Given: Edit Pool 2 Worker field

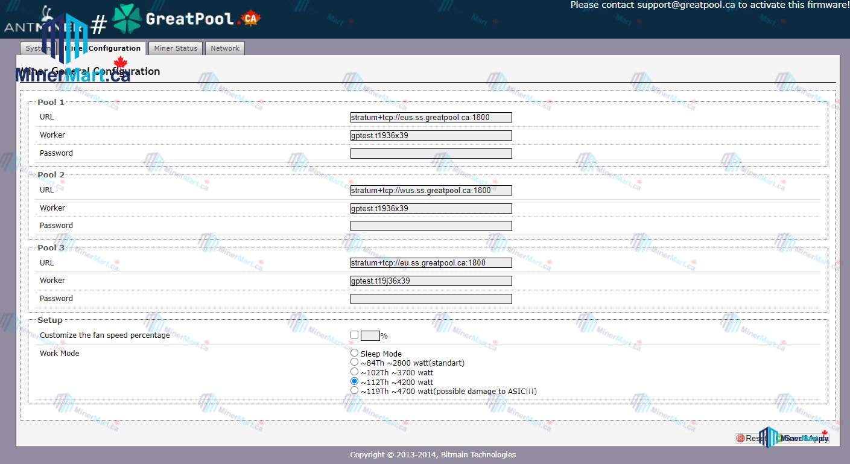Looking at the screenshot, I should 431,208.
